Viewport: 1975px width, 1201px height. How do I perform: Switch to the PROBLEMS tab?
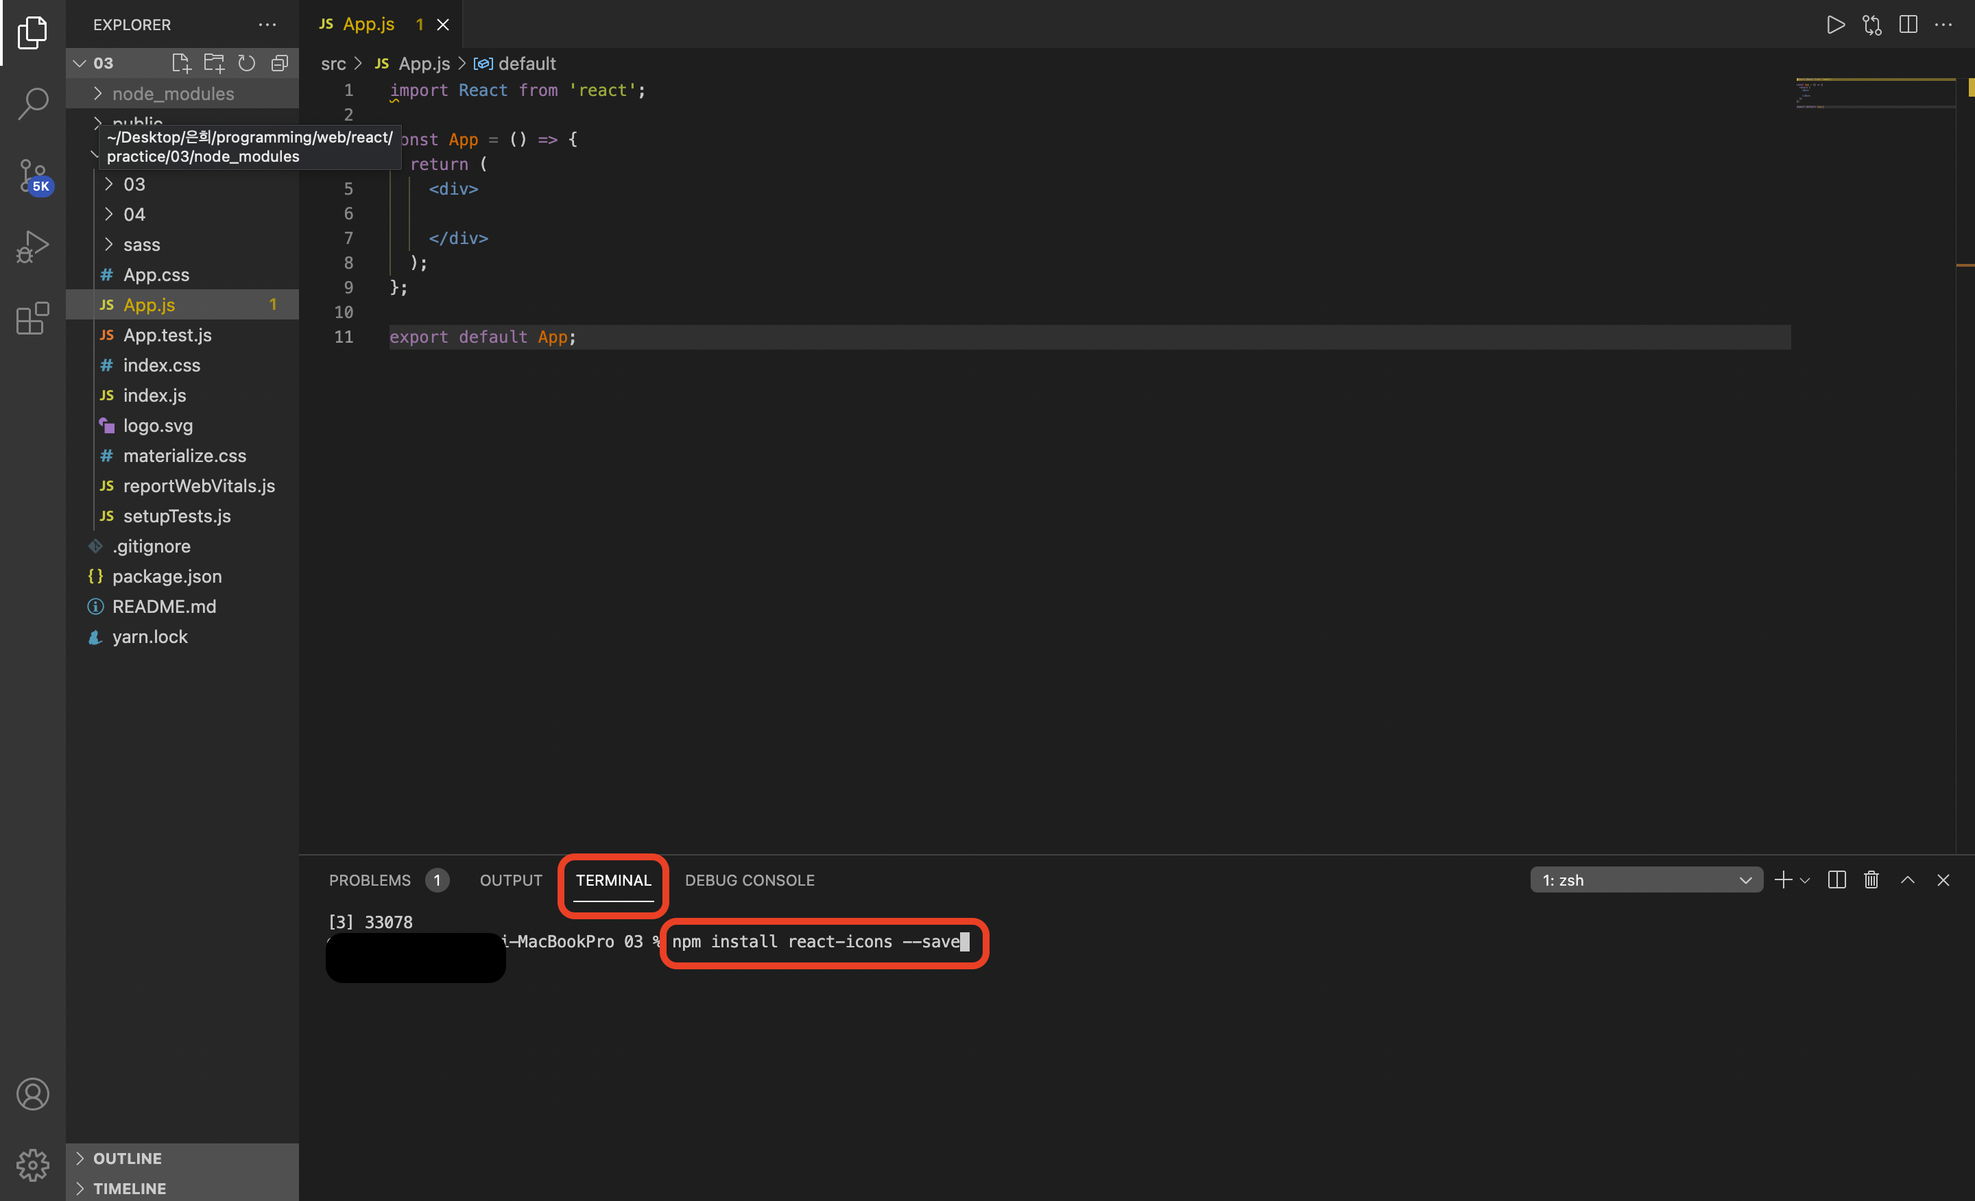(370, 879)
